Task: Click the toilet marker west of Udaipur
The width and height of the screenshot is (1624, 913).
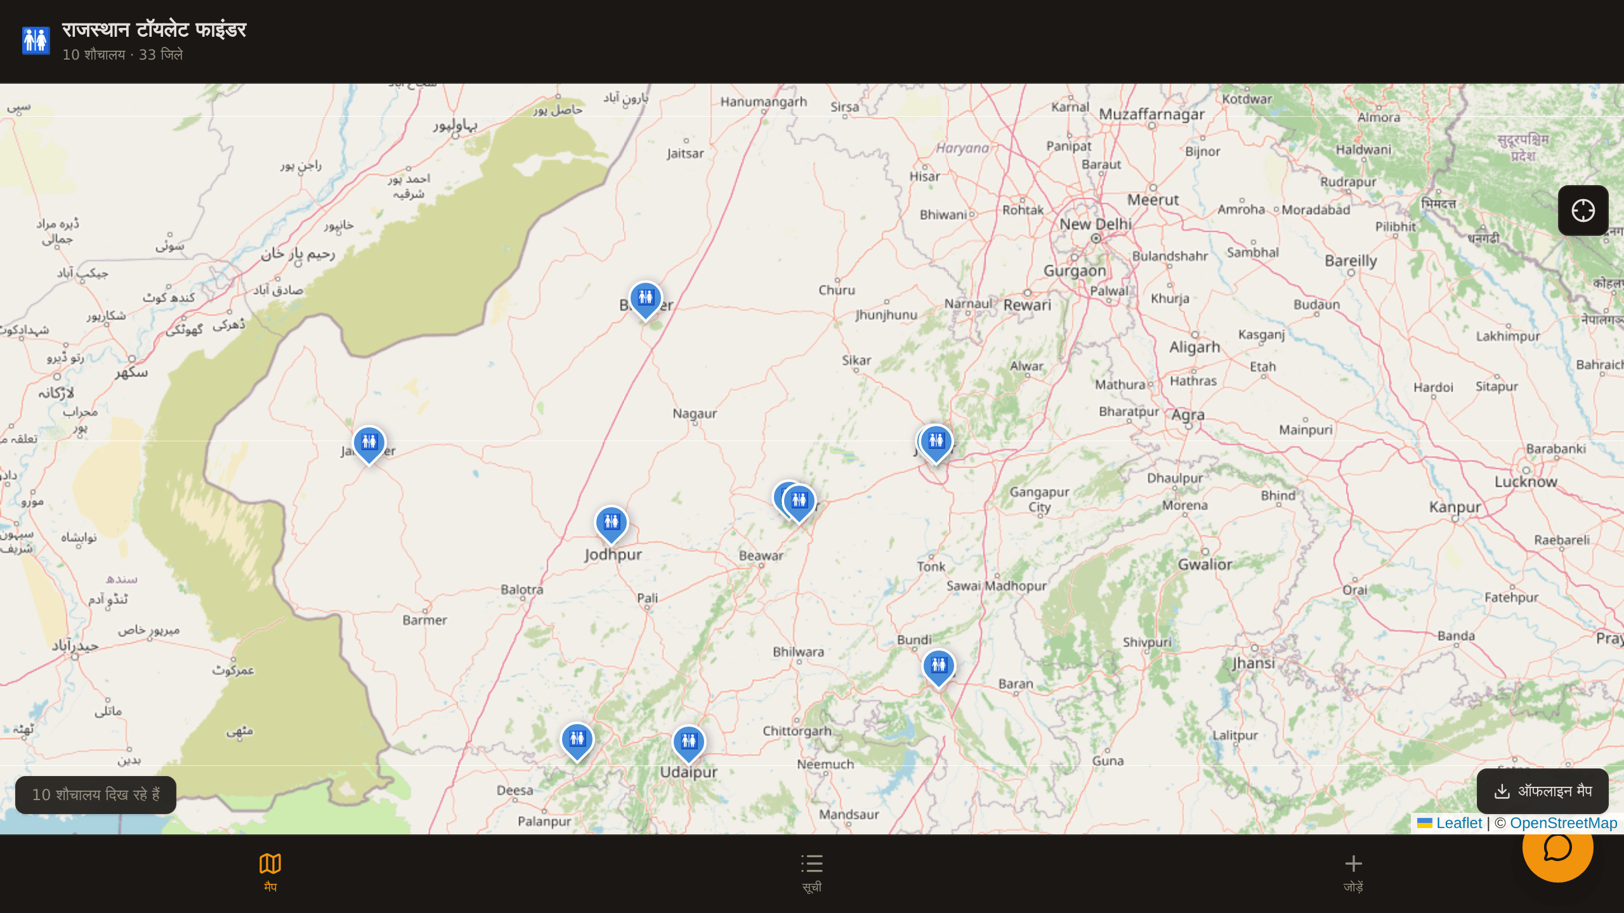Action: click(x=577, y=741)
